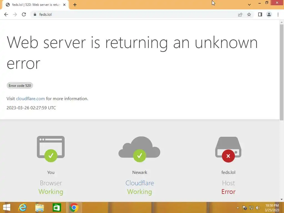Expand the tab search chevron

[249, 5]
